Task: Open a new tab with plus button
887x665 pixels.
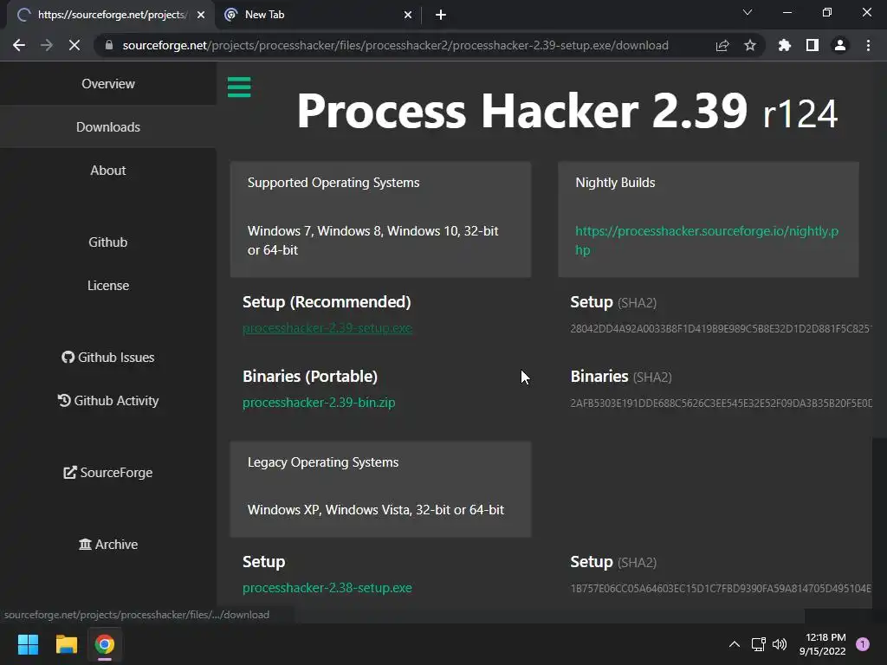Action: tap(441, 15)
